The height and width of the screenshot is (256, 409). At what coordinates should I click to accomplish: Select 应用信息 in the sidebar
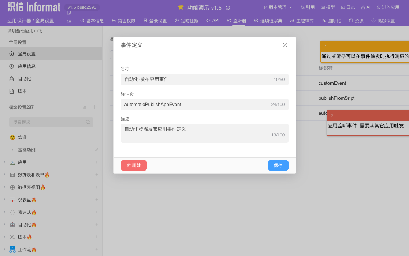[27, 66]
